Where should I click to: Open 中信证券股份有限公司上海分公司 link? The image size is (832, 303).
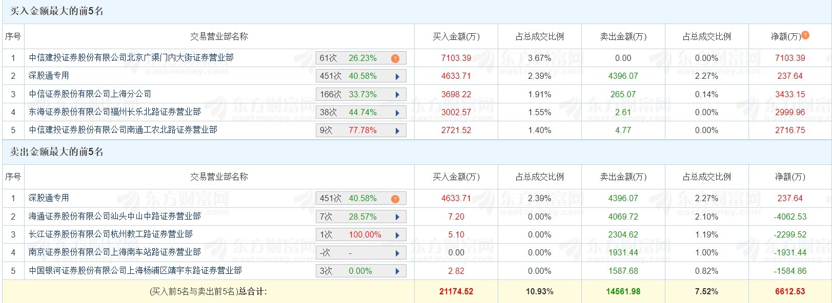pyautogui.click(x=90, y=94)
